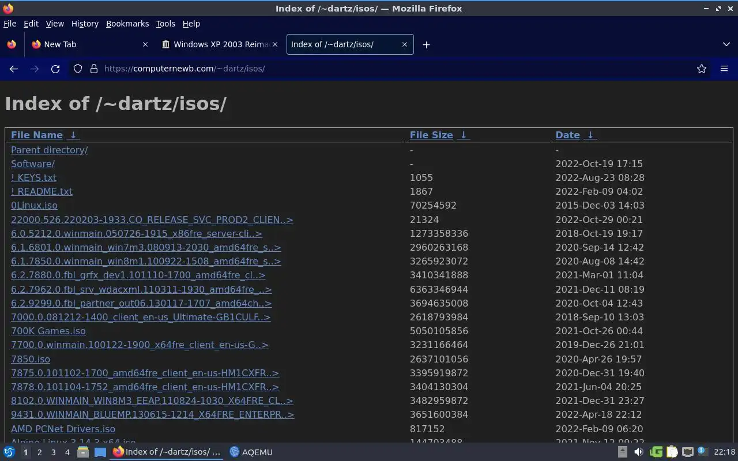
Task: Sort by Date column header
Action: coord(567,135)
